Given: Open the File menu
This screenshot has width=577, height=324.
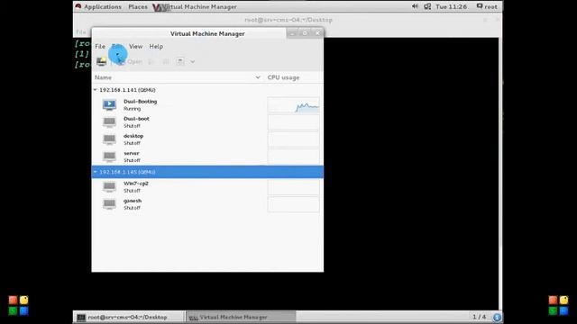Looking at the screenshot, I should click(100, 46).
